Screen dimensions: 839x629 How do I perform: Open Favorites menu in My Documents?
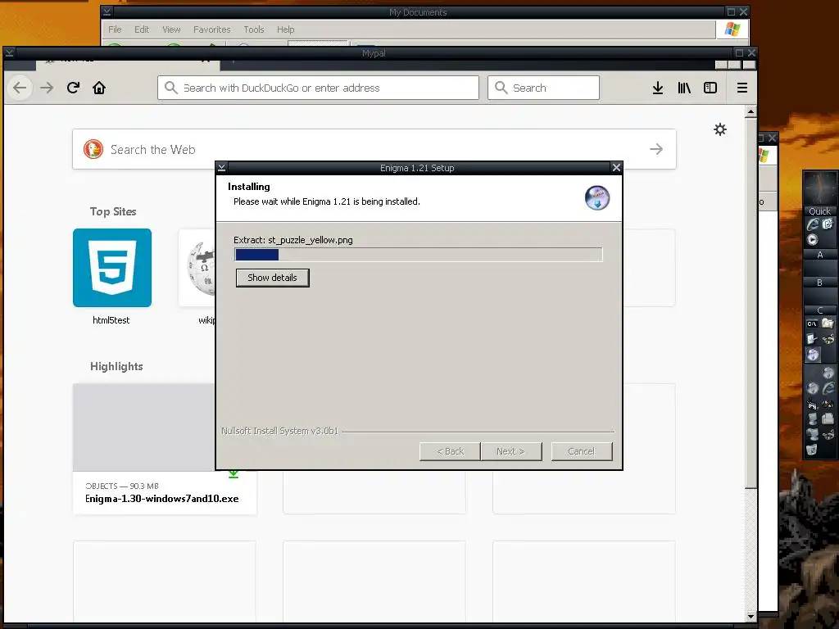pos(212,29)
